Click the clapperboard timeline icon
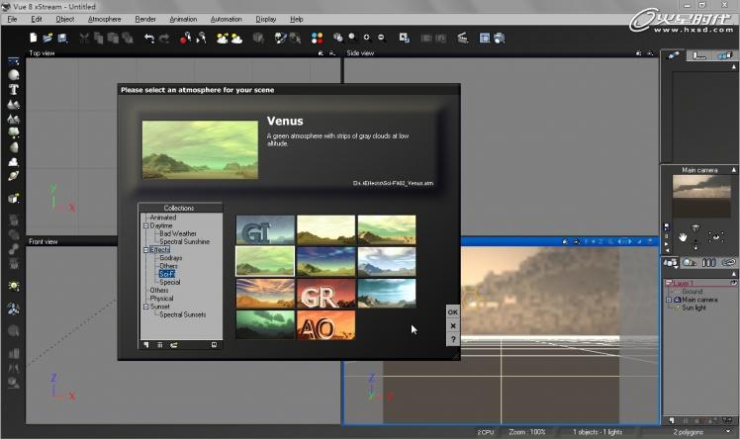This screenshot has width=740, height=439. [463, 38]
